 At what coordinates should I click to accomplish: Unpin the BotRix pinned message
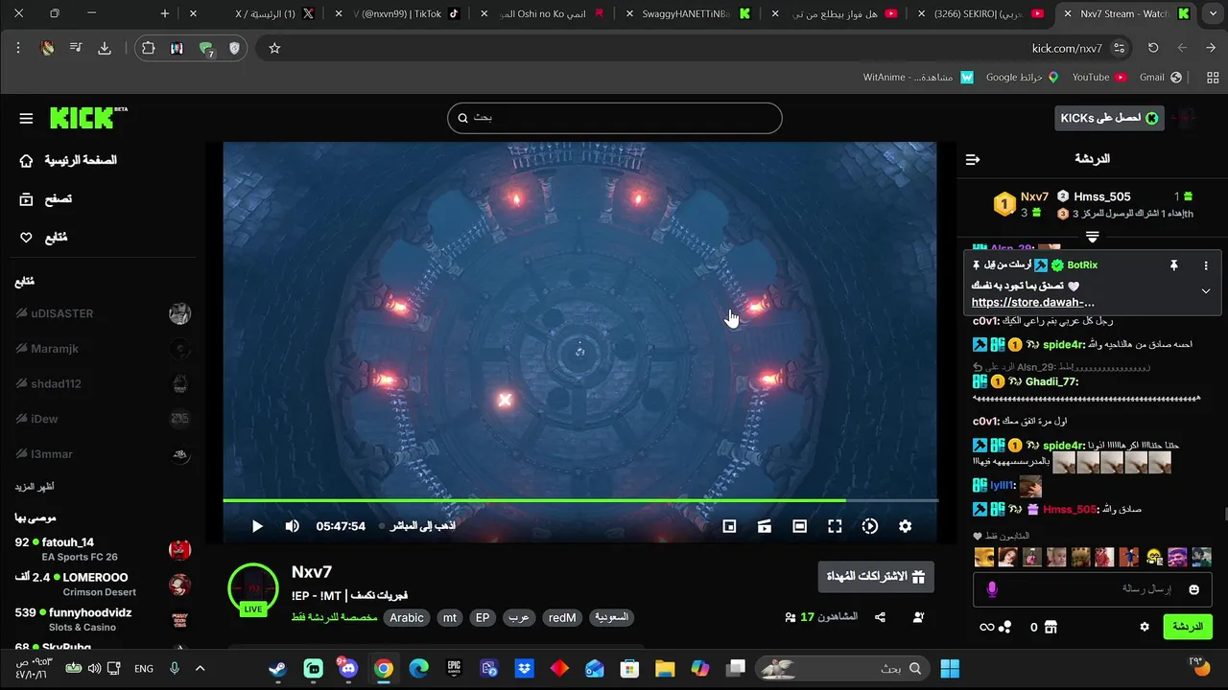click(x=1173, y=265)
